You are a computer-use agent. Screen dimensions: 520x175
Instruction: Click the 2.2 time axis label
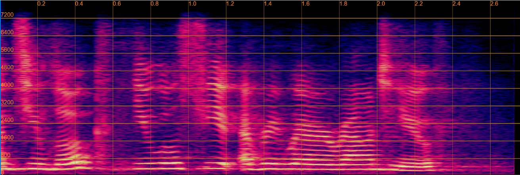pyautogui.click(x=419, y=4)
